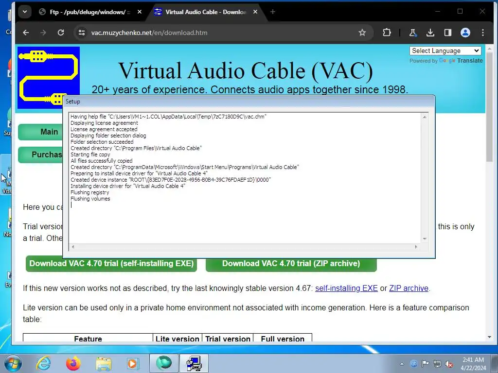Open Windows Explorer from the taskbar
Viewport: 498px width, 373px height.
point(104,363)
